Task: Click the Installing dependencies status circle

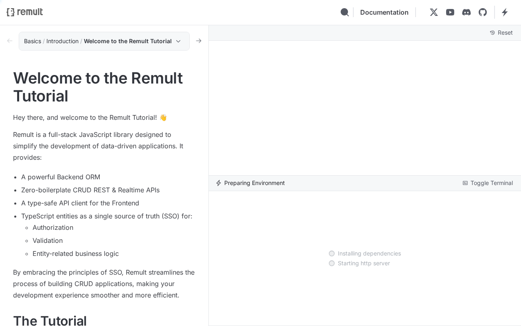Action: tap(332, 253)
